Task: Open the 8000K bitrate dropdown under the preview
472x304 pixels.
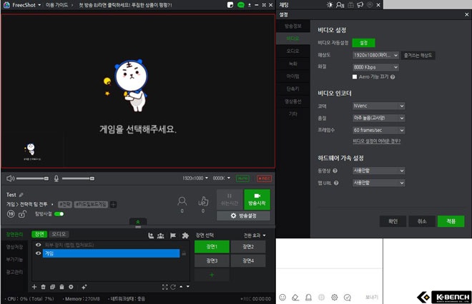Action: 222,178
